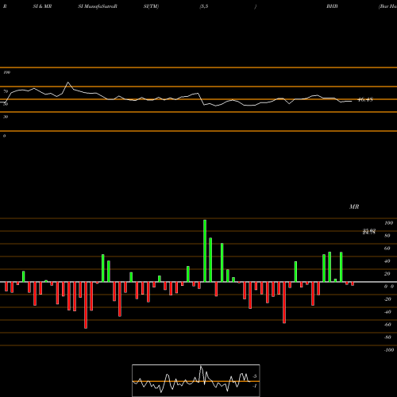Click the MR panel title label
Viewport: 397px width, 397px height.
coord(354,206)
